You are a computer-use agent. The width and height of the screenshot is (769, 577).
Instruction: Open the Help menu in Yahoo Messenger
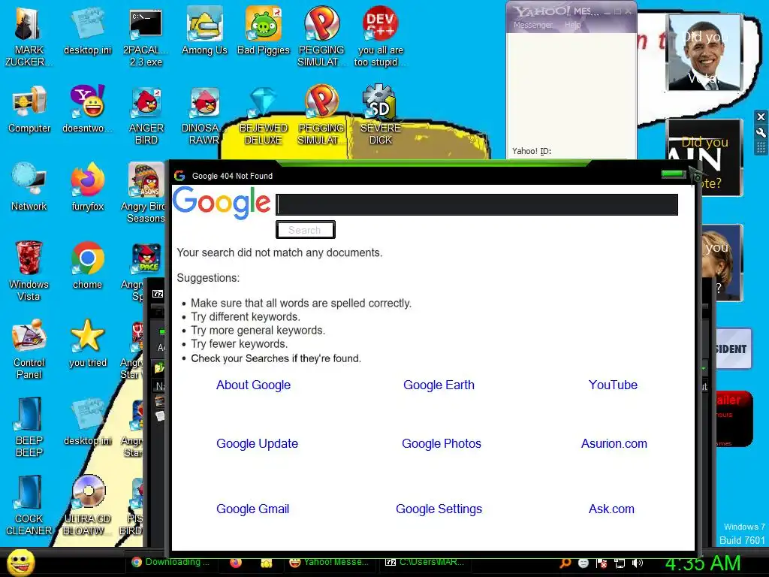coord(572,25)
